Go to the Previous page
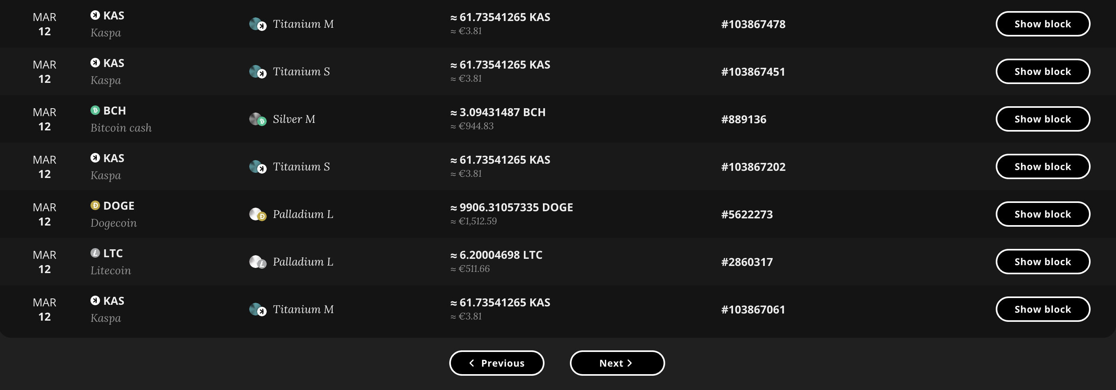The width and height of the screenshot is (1116, 390). click(496, 363)
